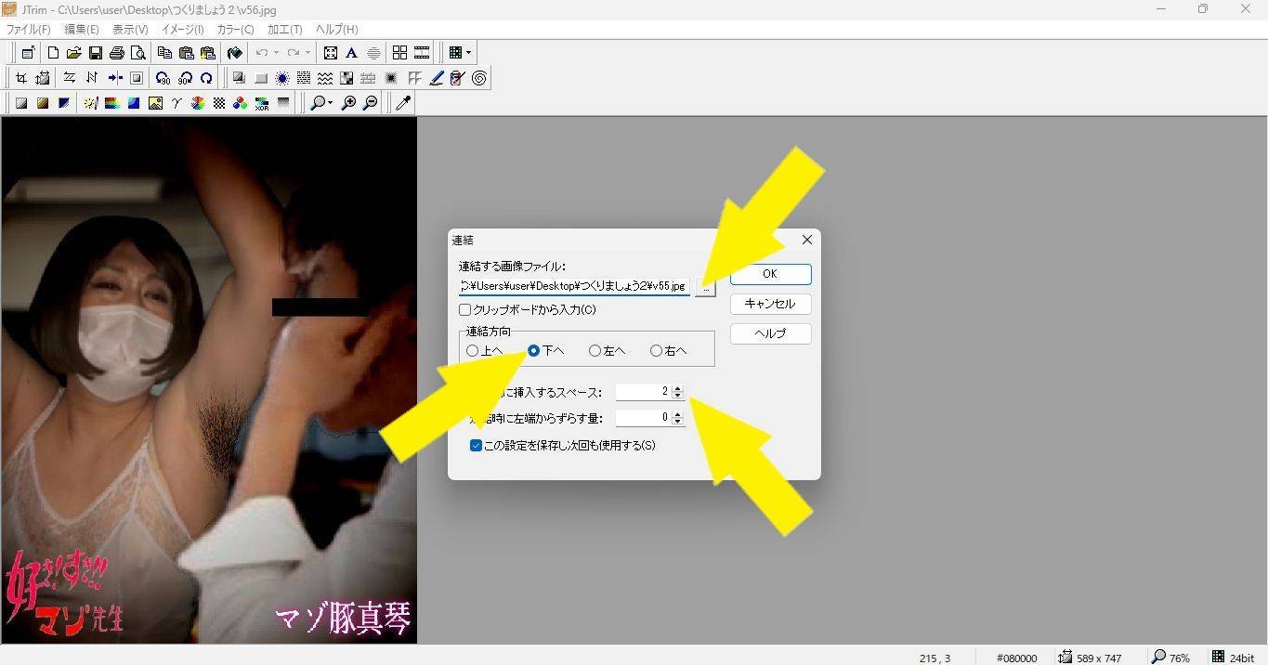This screenshot has width=1268, height=665.
Task: Select the 右へ radio button
Action: (656, 350)
